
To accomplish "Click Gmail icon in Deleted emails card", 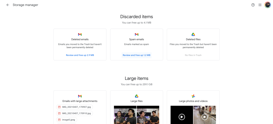I will (x=80, y=35).
